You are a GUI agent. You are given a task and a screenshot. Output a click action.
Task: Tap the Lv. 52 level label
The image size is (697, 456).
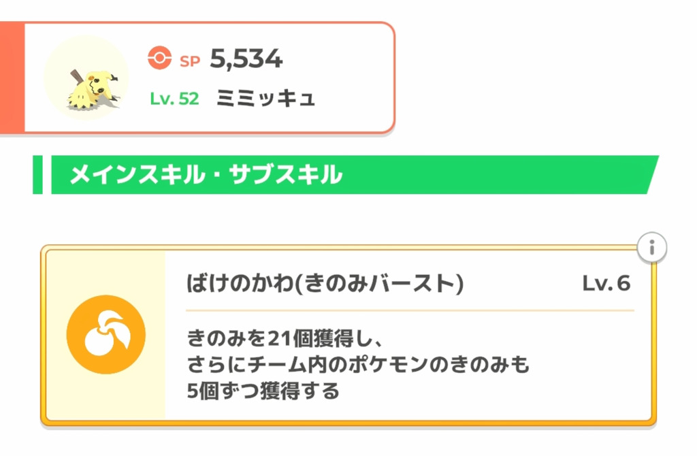point(174,99)
